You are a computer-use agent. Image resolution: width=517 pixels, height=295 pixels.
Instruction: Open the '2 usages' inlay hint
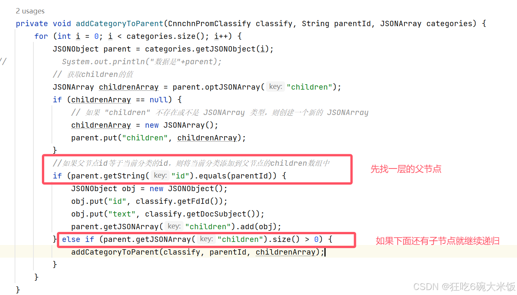[30, 11]
